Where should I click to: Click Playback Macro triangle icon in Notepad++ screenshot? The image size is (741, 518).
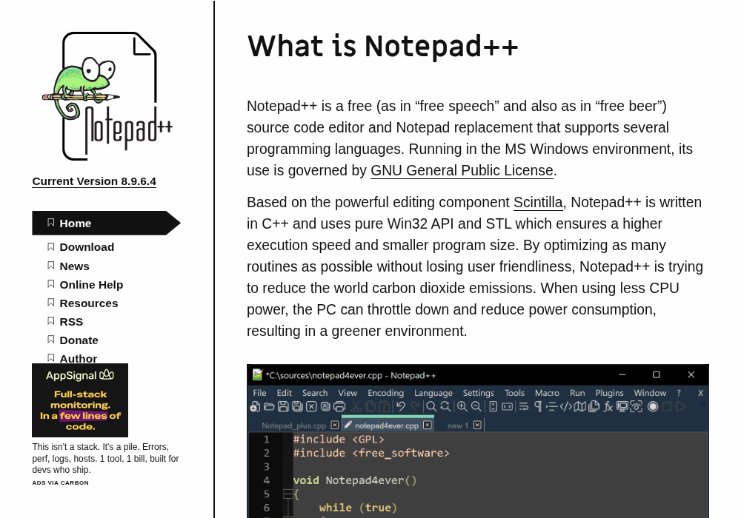coord(680,407)
